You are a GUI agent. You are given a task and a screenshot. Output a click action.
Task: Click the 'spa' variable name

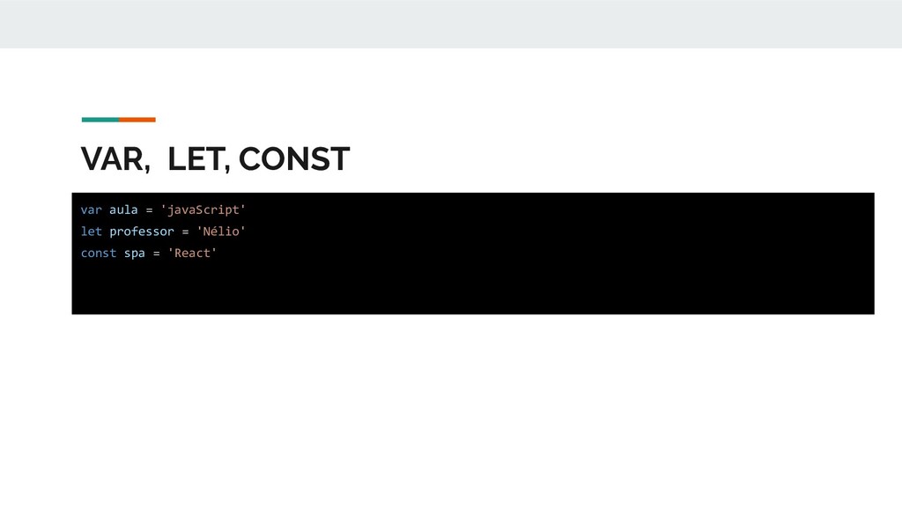tap(135, 253)
